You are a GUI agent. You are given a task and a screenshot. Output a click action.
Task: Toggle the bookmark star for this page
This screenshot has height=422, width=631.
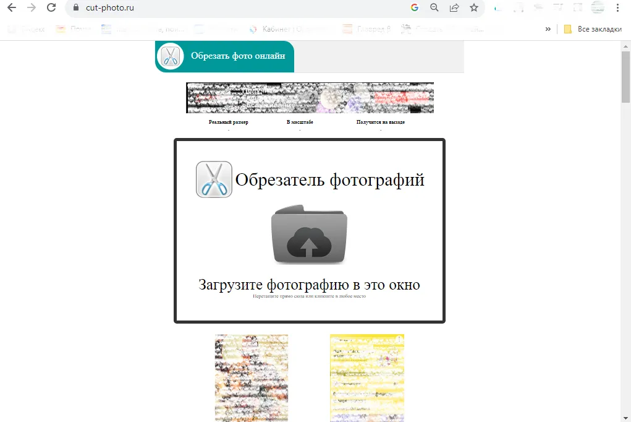[x=474, y=7]
